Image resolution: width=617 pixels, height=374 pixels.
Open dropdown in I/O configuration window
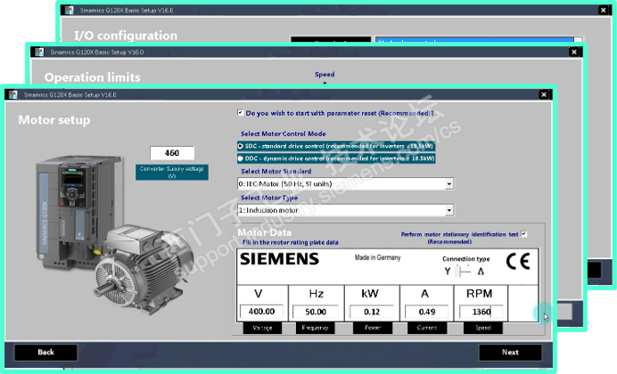(x=578, y=40)
